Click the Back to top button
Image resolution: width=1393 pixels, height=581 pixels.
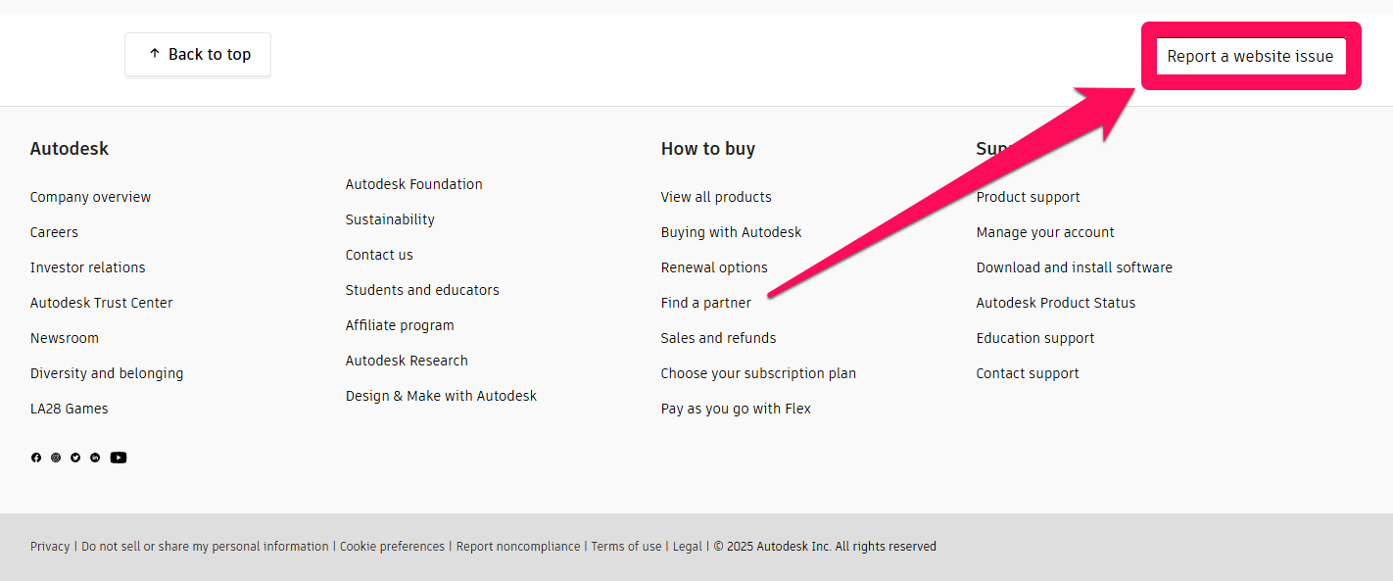(198, 55)
